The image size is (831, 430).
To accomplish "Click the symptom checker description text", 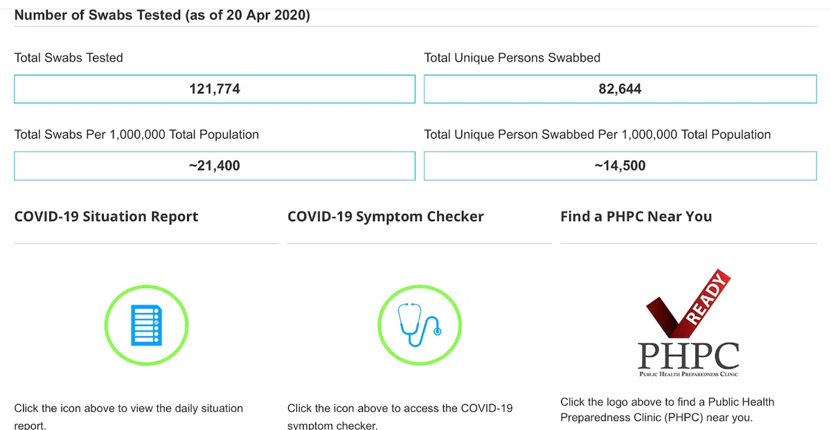I will tap(400, 409).
